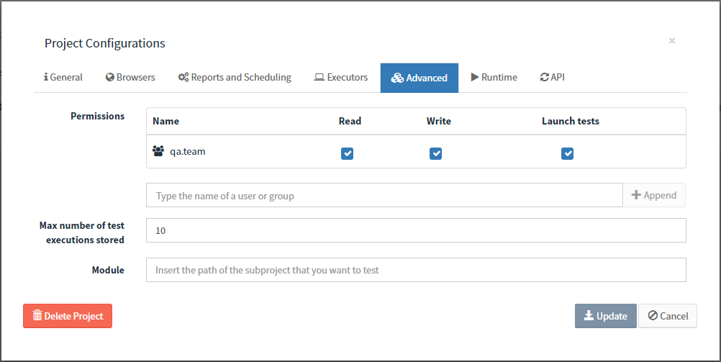721x362 pixels.
Task: Click the Project Configurations title
Action: click(x=105, y=42)
